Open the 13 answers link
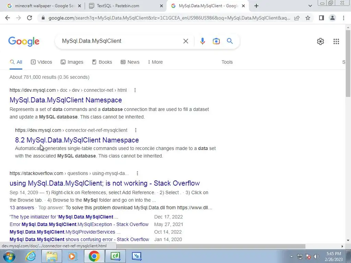This screenshot has width=351, height=263. [22, 208]
